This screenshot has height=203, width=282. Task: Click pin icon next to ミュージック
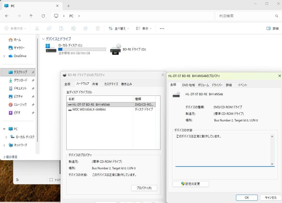pyautogui.click(x=33, y=105)
